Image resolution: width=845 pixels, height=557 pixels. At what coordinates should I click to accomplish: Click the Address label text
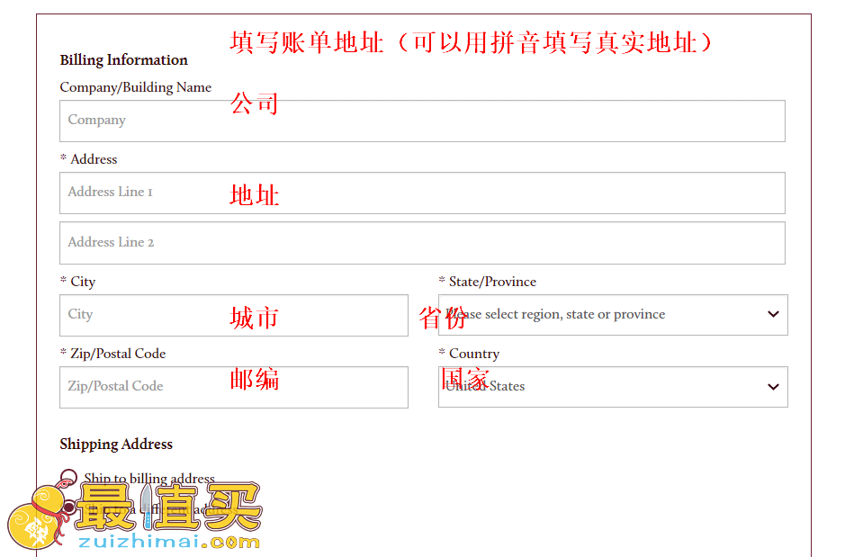pyautogui.click(x=94, y=159)
